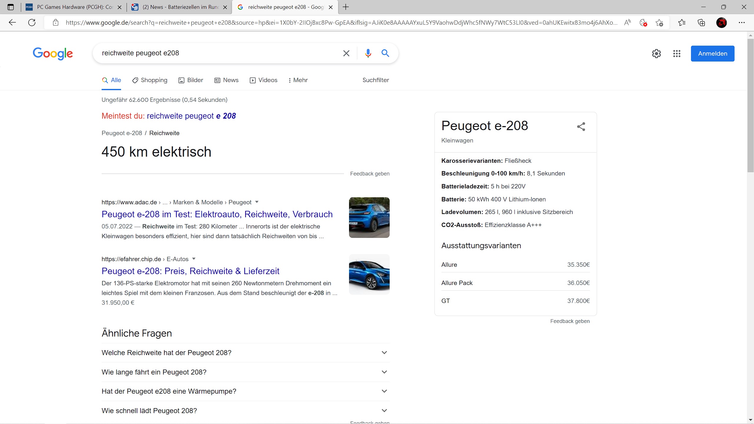Viewport: 754px width, 424px height.
Task: Open dropdown arrow beside adac.de result
Action: 257,202
